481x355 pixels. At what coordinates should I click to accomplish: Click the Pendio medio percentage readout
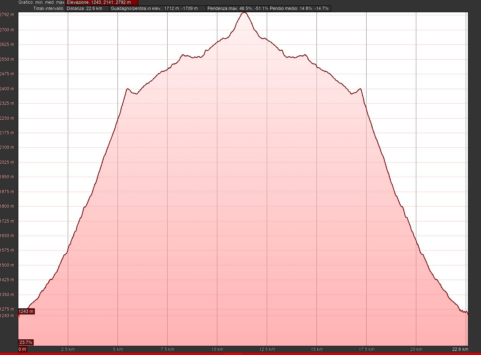[x=299, y=8]
